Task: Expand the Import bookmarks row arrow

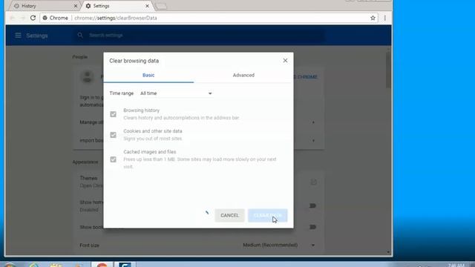Action: [313, 140]
